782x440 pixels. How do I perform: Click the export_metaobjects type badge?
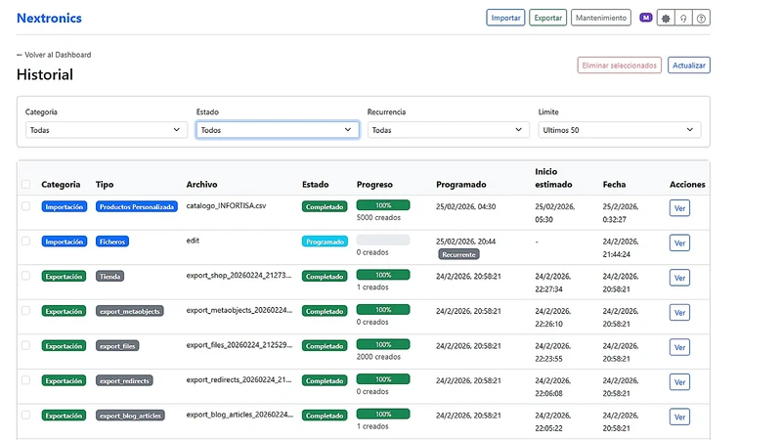(x=130, y=311)
